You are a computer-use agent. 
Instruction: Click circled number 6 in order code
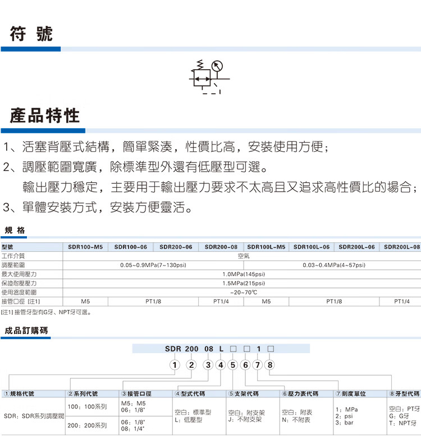tap(245, 365)
